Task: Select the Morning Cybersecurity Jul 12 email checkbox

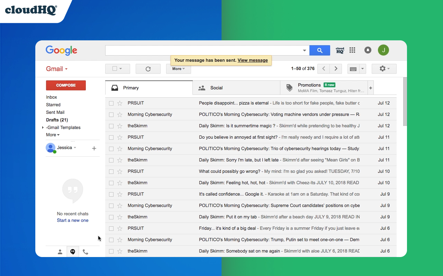Action: click(x=111, y=114)
